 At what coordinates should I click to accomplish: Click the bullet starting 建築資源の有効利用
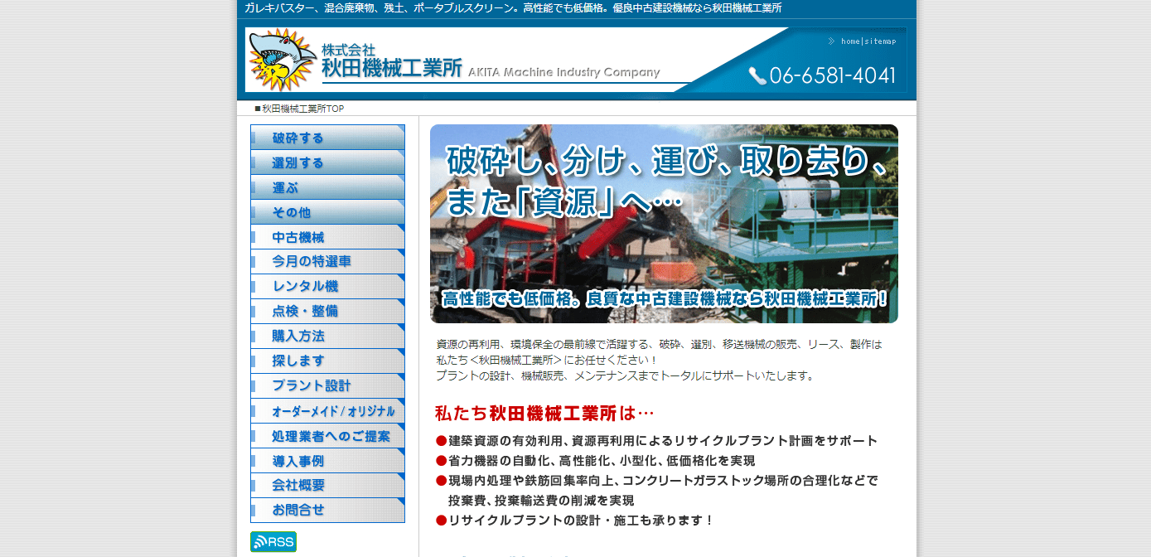pyautogui.click(x=656, y=441)
